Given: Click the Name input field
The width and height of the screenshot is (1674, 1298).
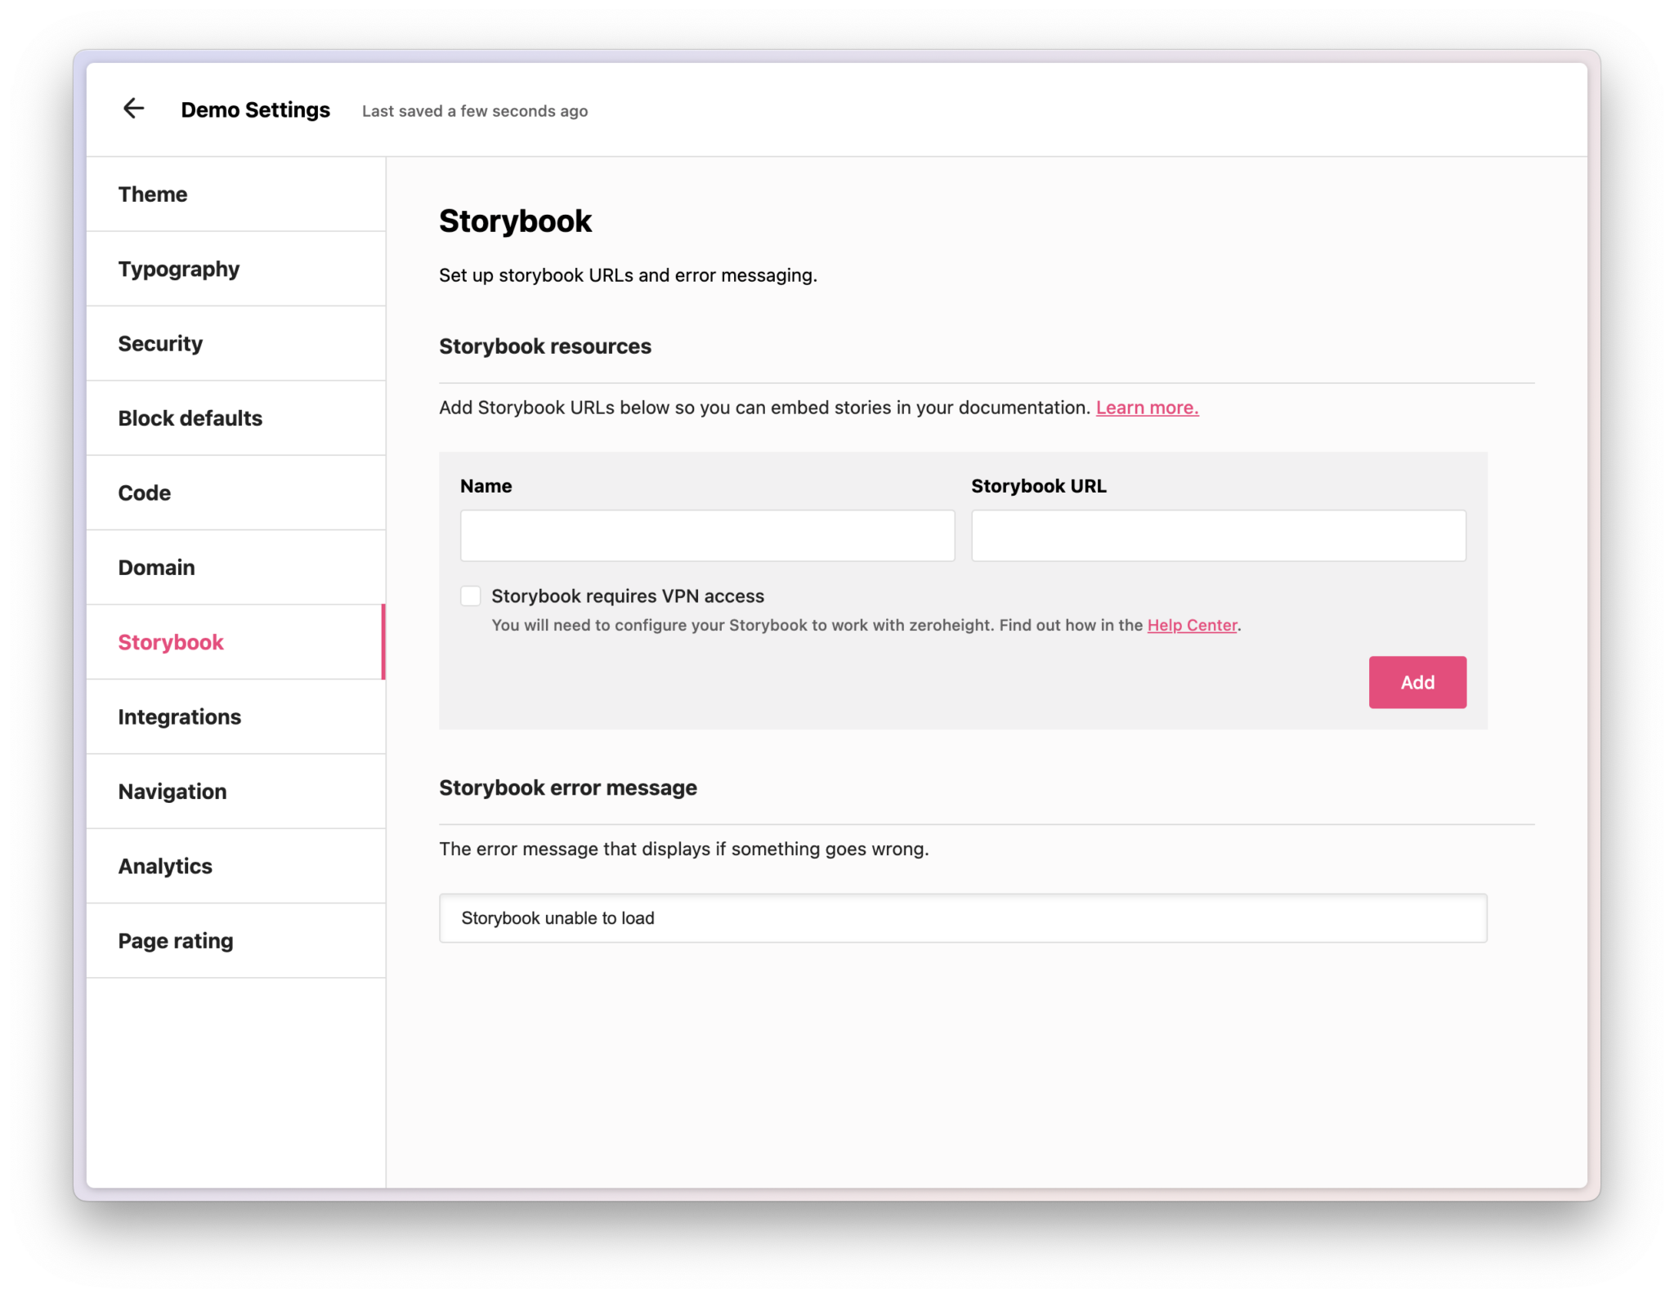Looking at the screenshot, I should click(x=707, y=536).
